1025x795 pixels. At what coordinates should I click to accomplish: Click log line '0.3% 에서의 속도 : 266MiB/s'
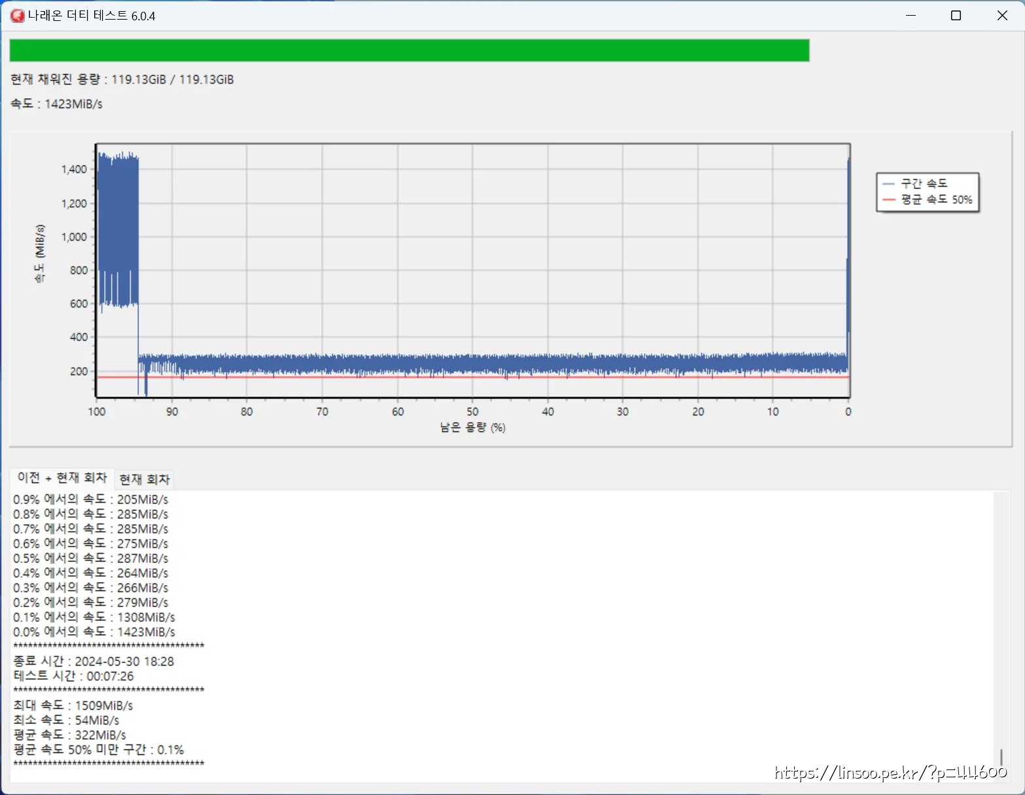(91, 588)
